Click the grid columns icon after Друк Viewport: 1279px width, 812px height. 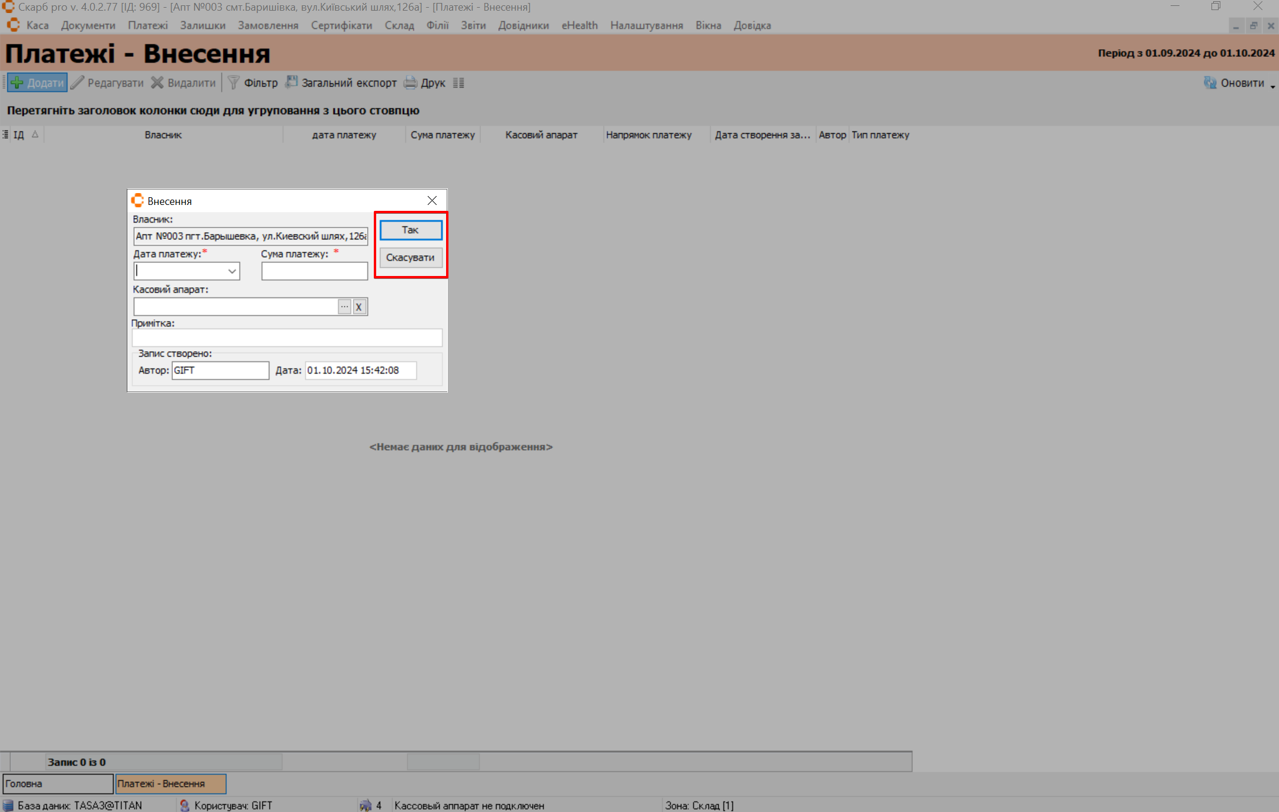[x=459, y=83]
